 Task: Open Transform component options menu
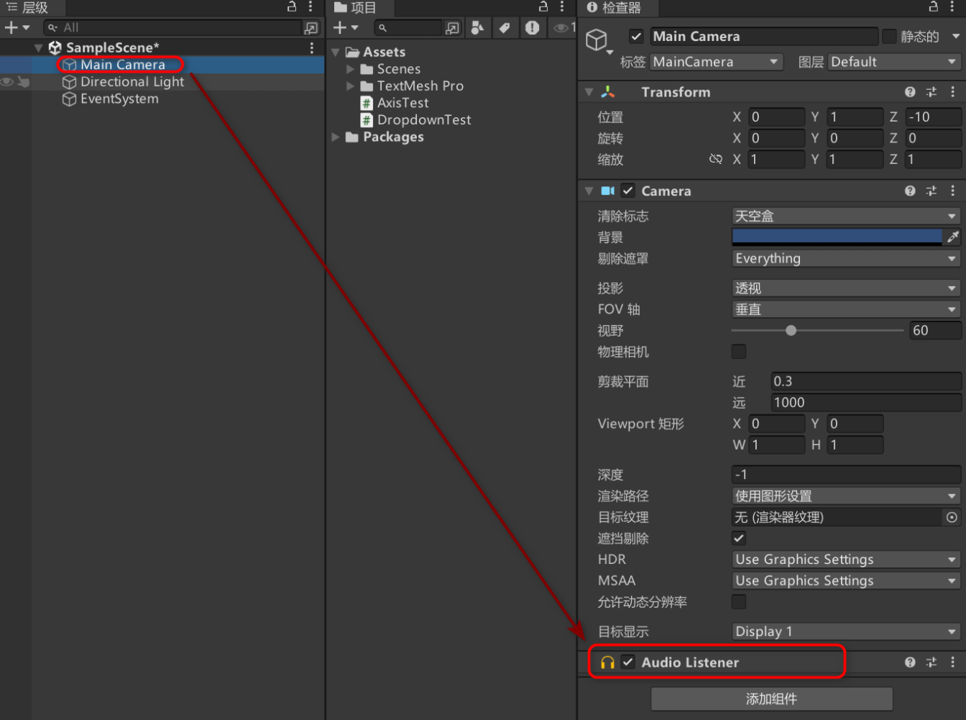coord(953,92)
